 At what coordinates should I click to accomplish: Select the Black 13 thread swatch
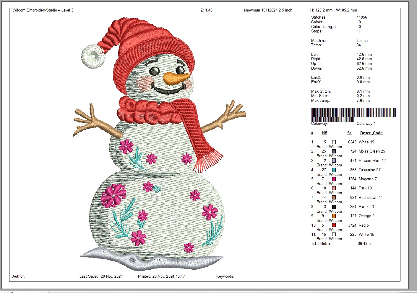click(334, 207)
